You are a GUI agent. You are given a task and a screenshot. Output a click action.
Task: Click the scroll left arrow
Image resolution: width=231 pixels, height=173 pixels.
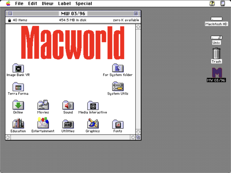point(8,137)
